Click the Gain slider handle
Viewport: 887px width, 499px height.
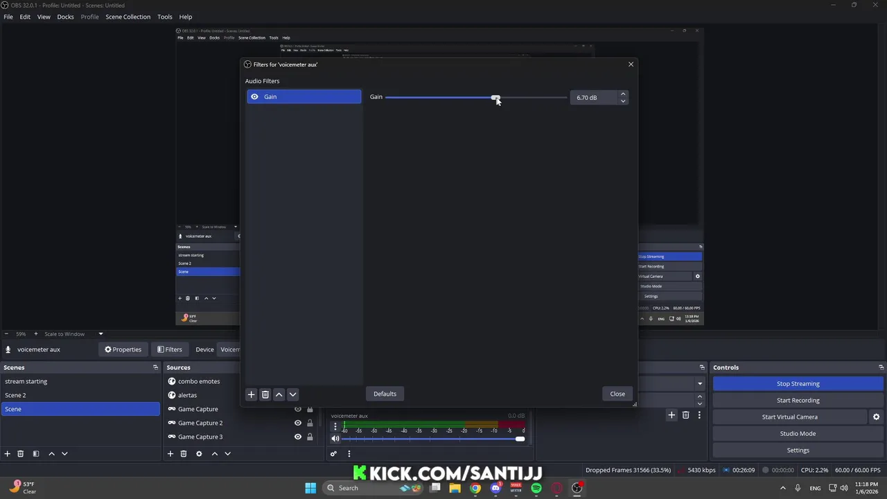click(495, 98)
